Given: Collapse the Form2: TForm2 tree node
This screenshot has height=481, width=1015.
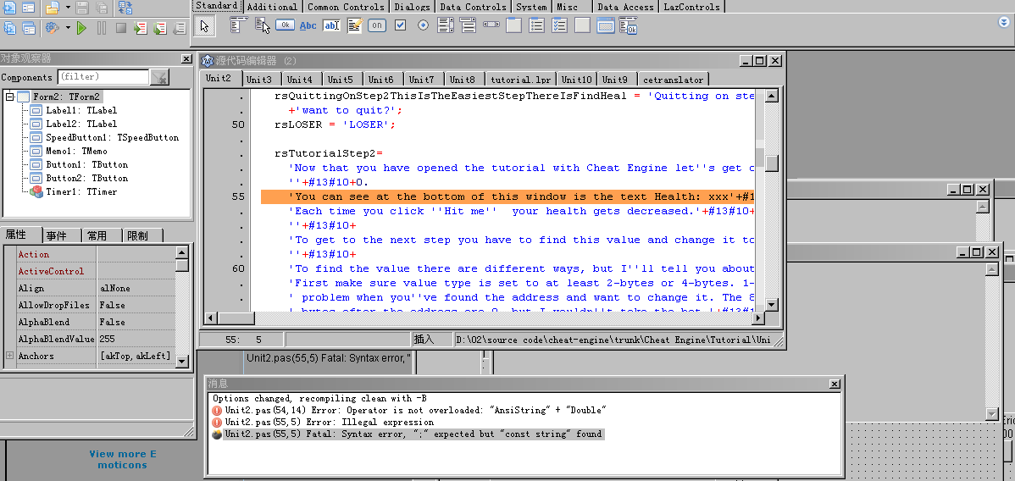Looking at the screenshot, I should click(9, 97).
